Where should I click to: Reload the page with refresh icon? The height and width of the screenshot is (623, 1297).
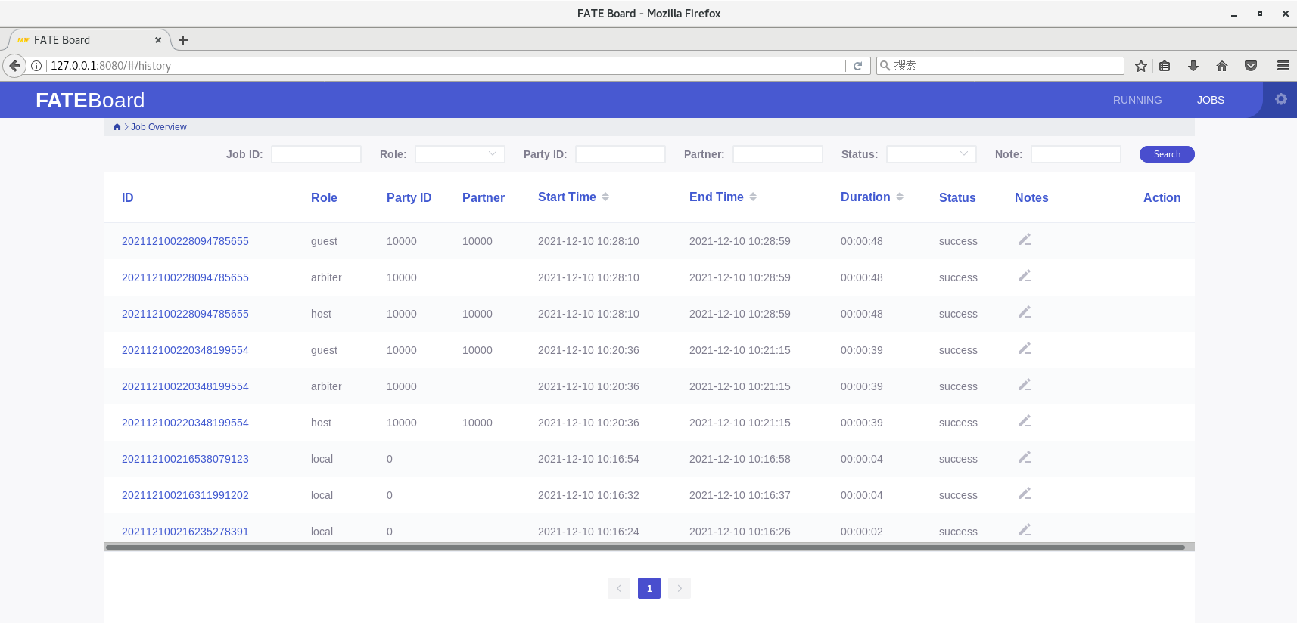pos(857,66)
